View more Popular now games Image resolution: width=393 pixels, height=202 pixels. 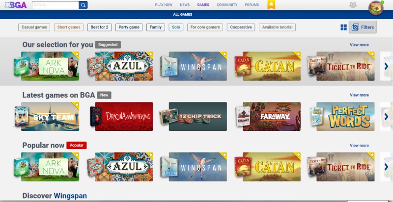(x=359, y=145)
